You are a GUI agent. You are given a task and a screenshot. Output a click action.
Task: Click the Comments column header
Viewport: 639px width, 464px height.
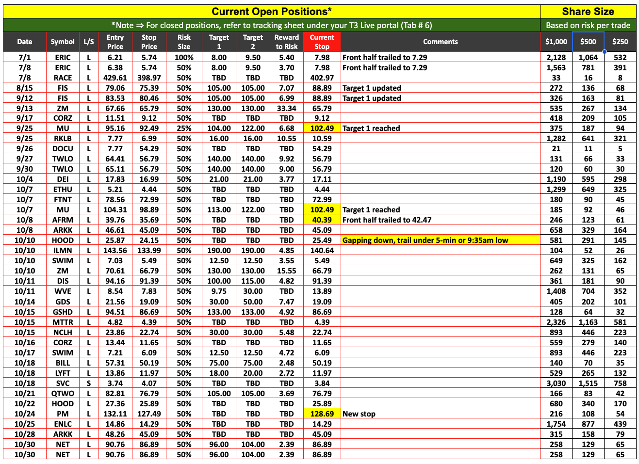pos(440,42)
